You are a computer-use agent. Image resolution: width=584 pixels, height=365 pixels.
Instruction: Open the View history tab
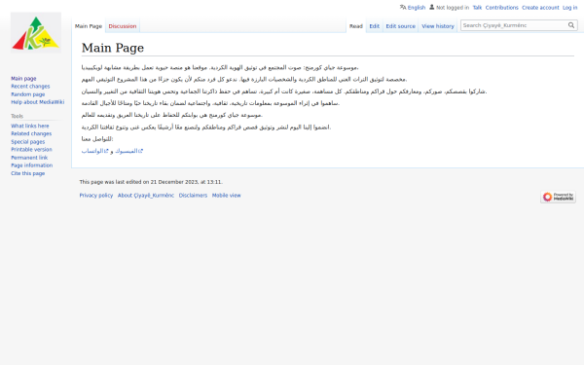[438, 26]
